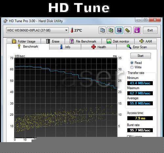Click the Burst rate label

click(133, 125)
